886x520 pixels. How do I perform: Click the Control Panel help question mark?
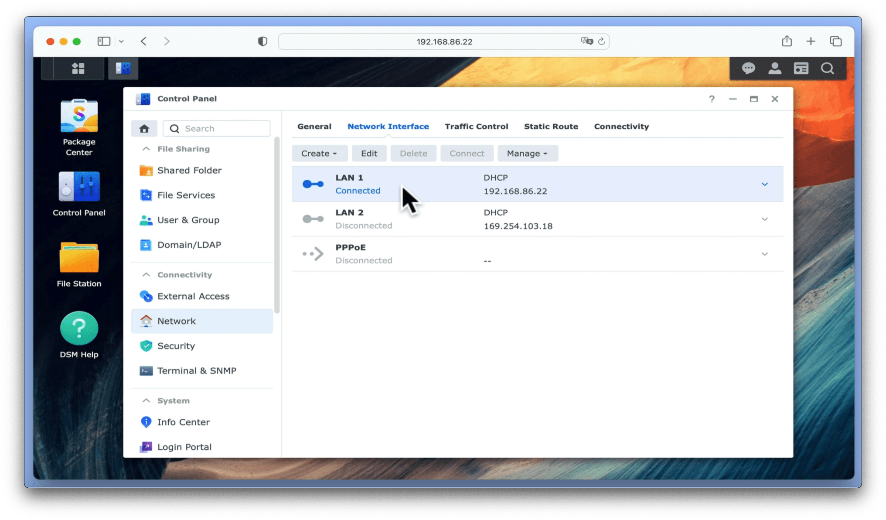click(712, 99)
